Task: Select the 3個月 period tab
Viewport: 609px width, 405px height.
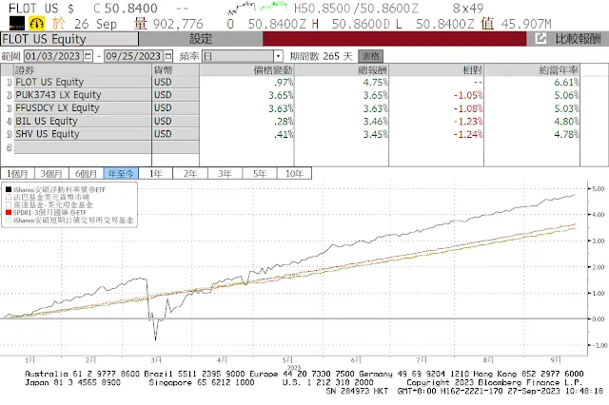Action: [51, 173]
